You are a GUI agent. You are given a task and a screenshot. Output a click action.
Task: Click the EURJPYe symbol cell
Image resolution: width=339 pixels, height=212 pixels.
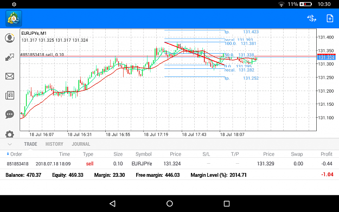point(142,164)
